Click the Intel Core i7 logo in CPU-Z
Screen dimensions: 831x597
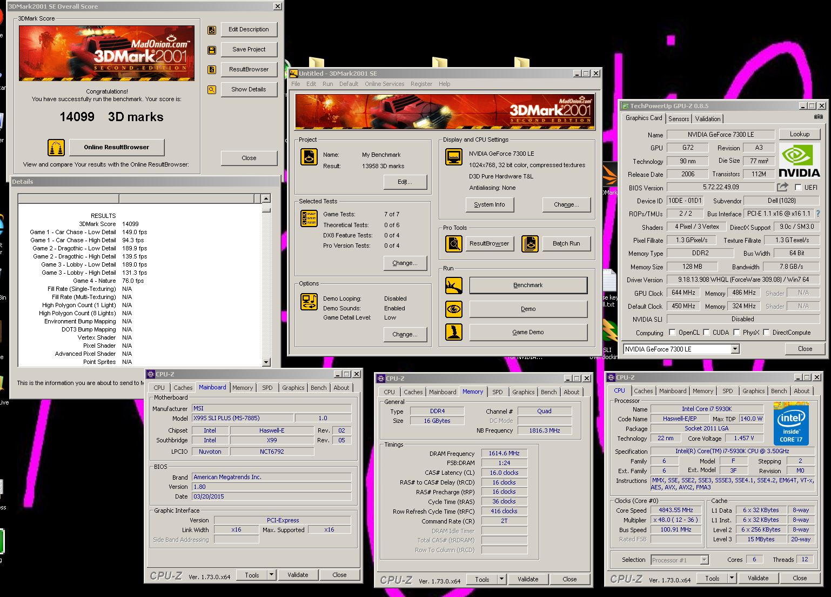coord(791,423)
